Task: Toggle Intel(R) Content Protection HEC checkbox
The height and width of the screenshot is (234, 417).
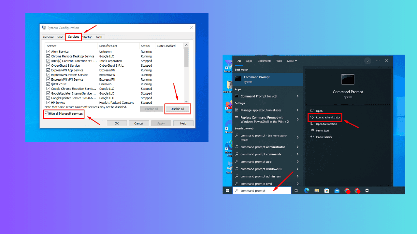Action: point(48,61)
